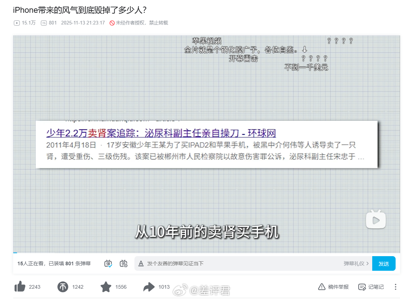Click the share count 1013
This screenshot has height=300, width=404.
164,287
